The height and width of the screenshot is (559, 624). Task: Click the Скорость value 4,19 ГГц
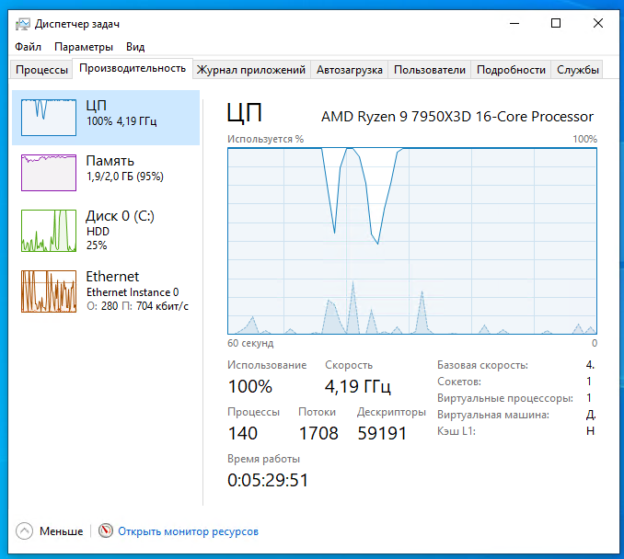coord(358,386)
